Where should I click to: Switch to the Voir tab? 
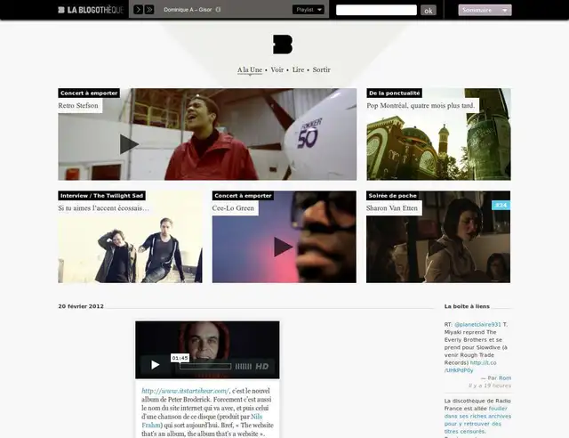[276, 69]
